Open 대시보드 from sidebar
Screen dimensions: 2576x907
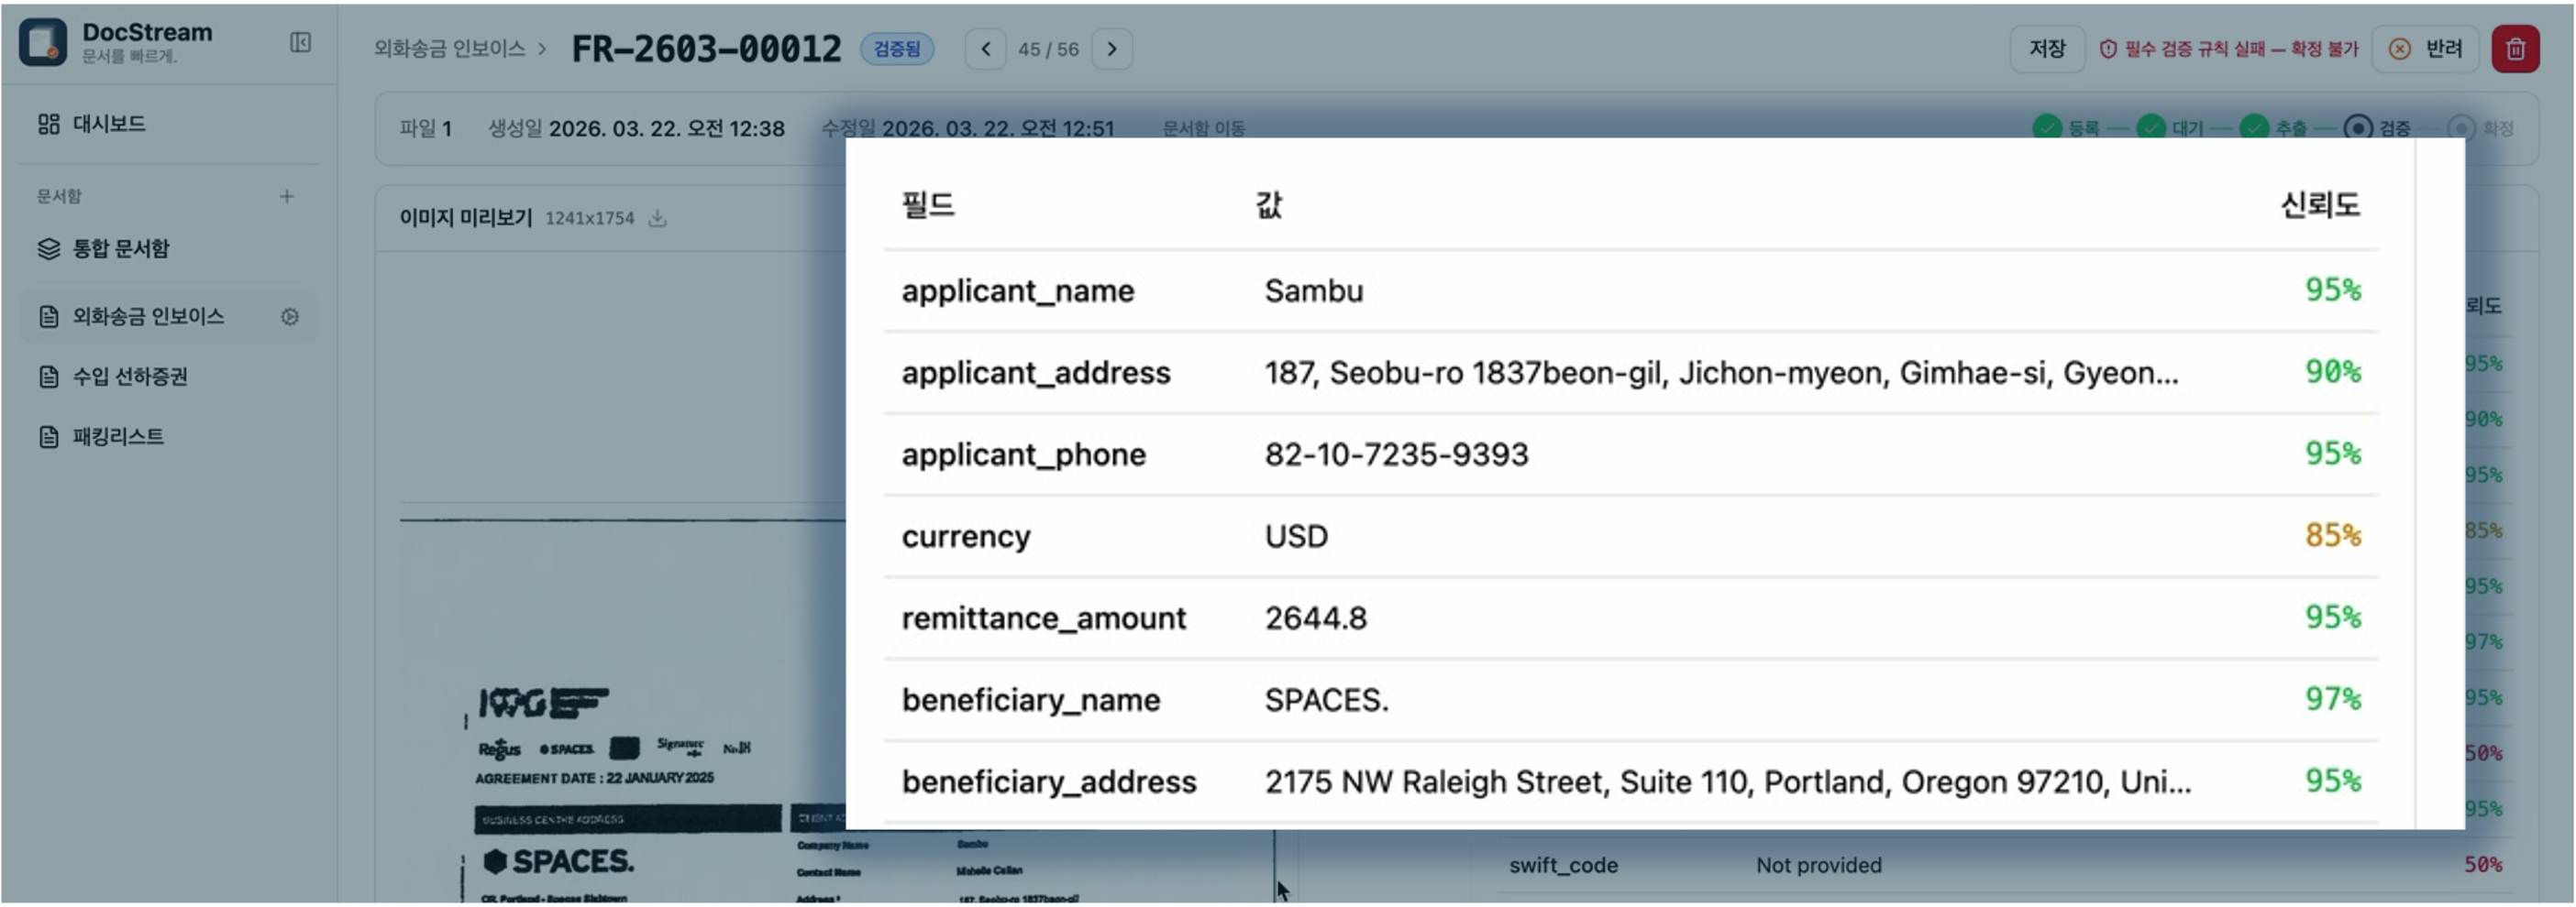point(109,124)
